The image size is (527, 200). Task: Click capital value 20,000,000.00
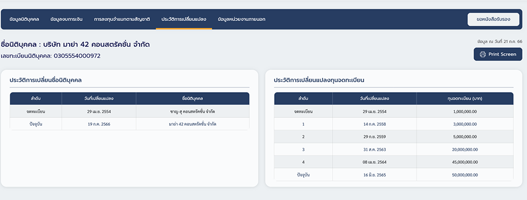pyautogui.click(x=465, y=149)
